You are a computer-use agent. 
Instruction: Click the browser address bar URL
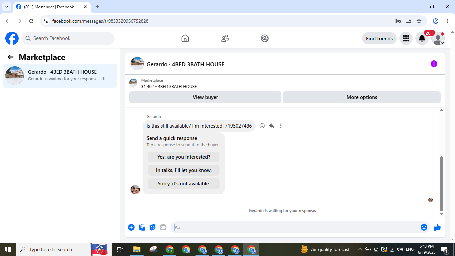click(x=100, y=21)
